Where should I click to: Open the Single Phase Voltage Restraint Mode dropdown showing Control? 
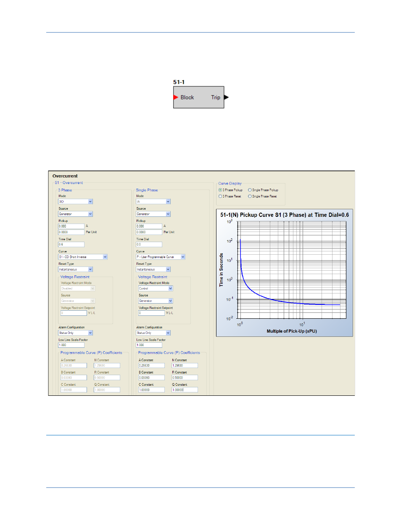[156, 288]
